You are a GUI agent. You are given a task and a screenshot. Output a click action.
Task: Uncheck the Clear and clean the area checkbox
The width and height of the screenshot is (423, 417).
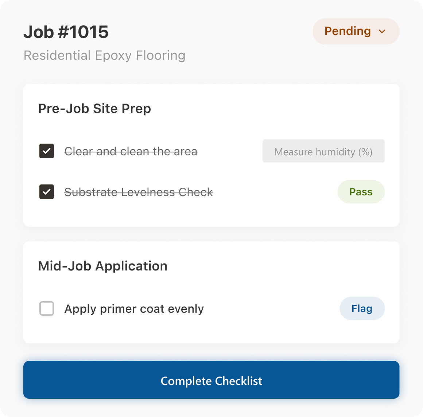coord(47,151)
